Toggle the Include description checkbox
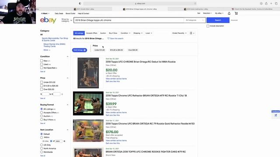Image resolution: width=280 pixels, height=157 pixels. [208, 26]
